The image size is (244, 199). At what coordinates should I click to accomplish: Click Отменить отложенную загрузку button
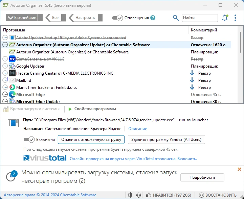(x=91, y=140)
